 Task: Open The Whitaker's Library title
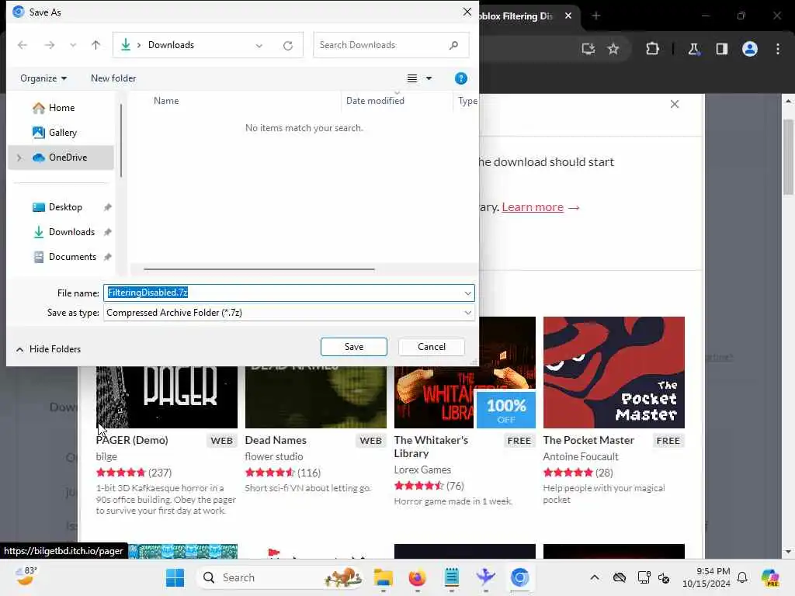tap(431, 447)
